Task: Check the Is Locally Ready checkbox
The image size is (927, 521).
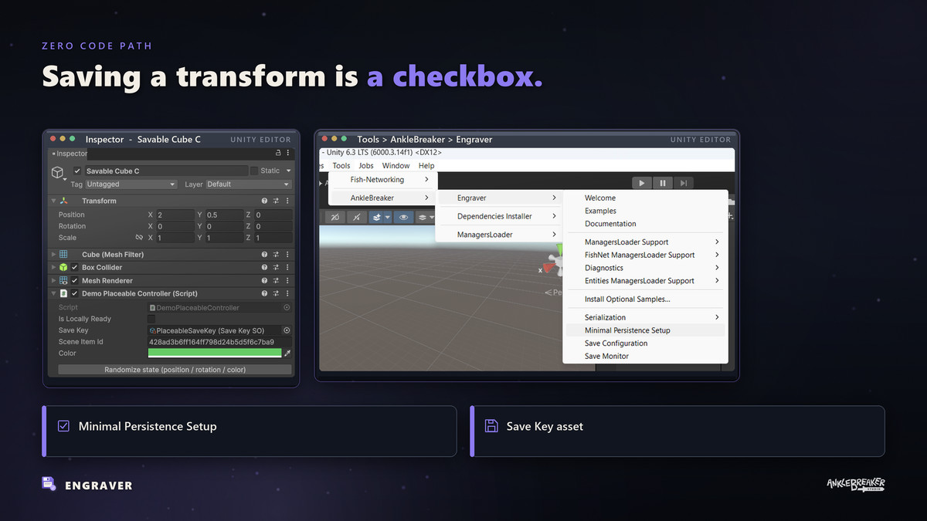Action: pos(151,319)
